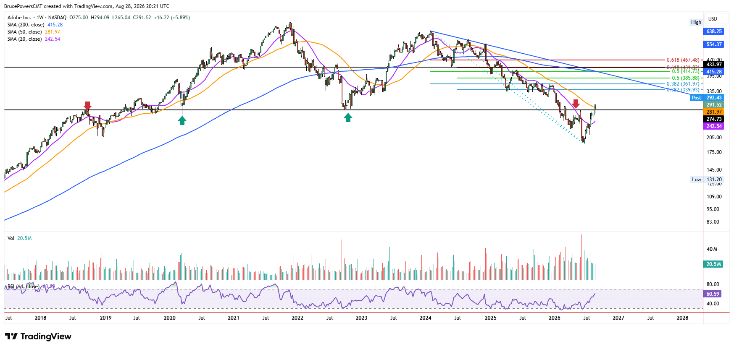Click the 83.00 price scale label
This screenshot has height=349, width=734.
713,222
